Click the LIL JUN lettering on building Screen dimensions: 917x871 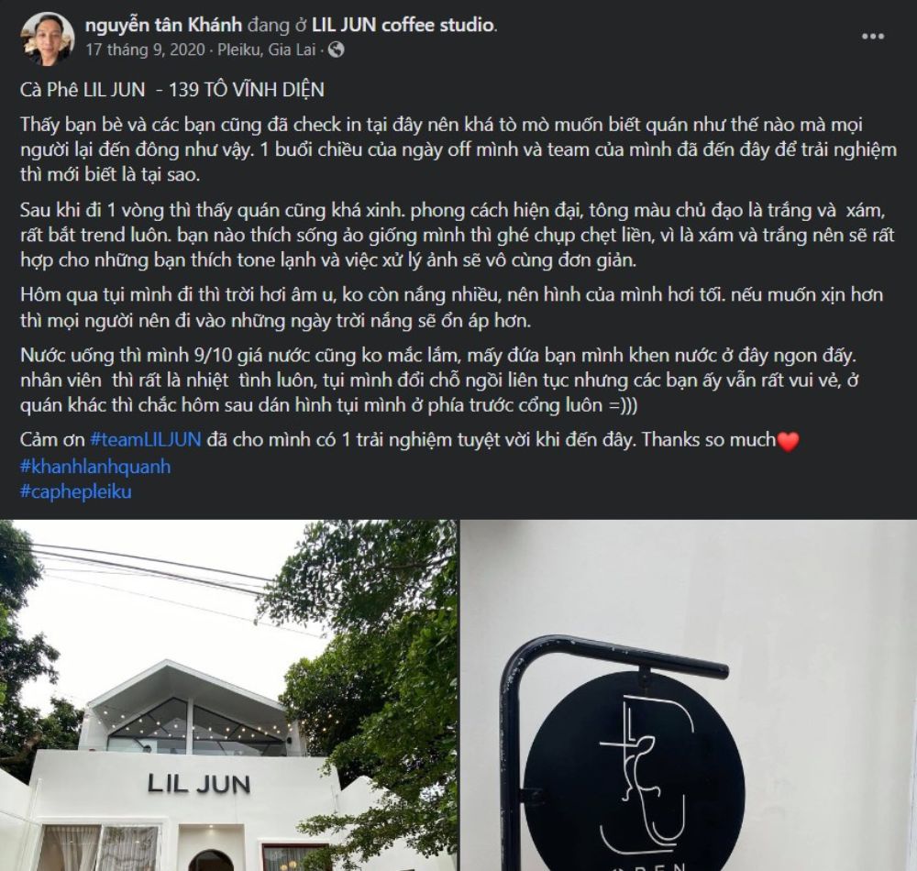point(199,784)
